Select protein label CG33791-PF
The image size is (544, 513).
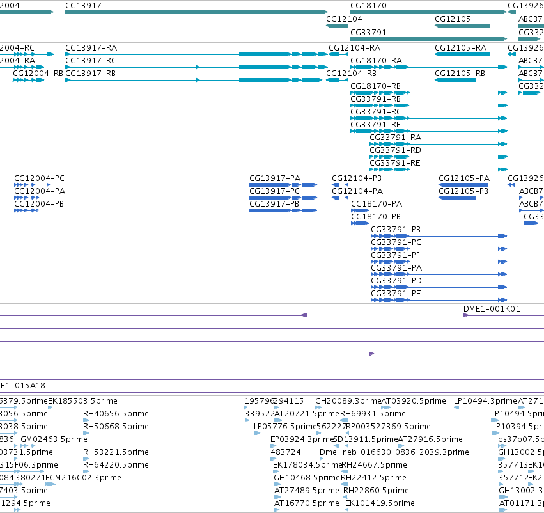point(396,255)
